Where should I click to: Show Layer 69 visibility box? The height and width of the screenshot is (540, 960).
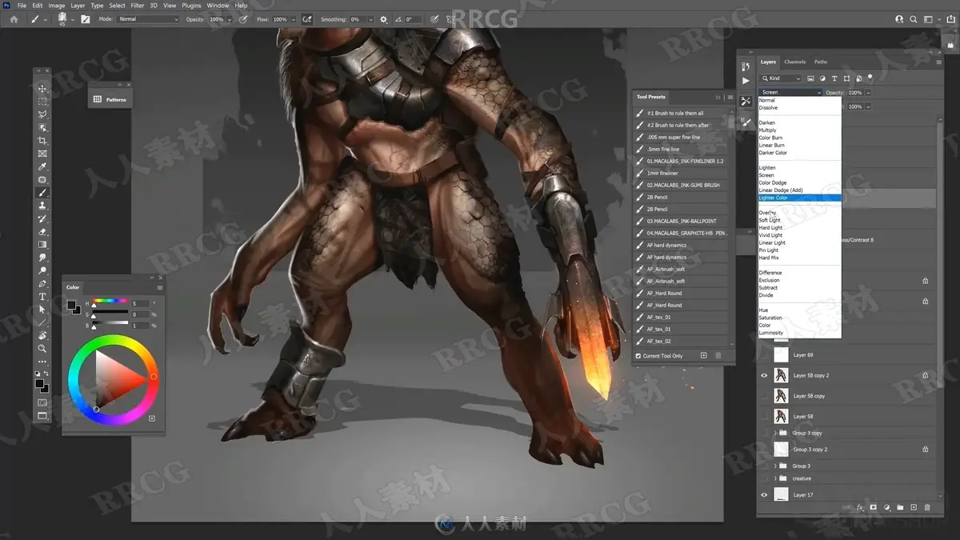(x=764, y=354)
